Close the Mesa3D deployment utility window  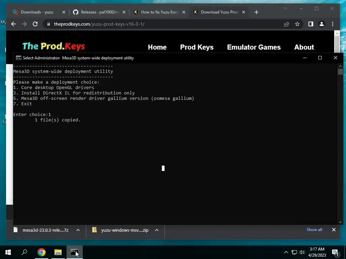[x=336, y=58]
